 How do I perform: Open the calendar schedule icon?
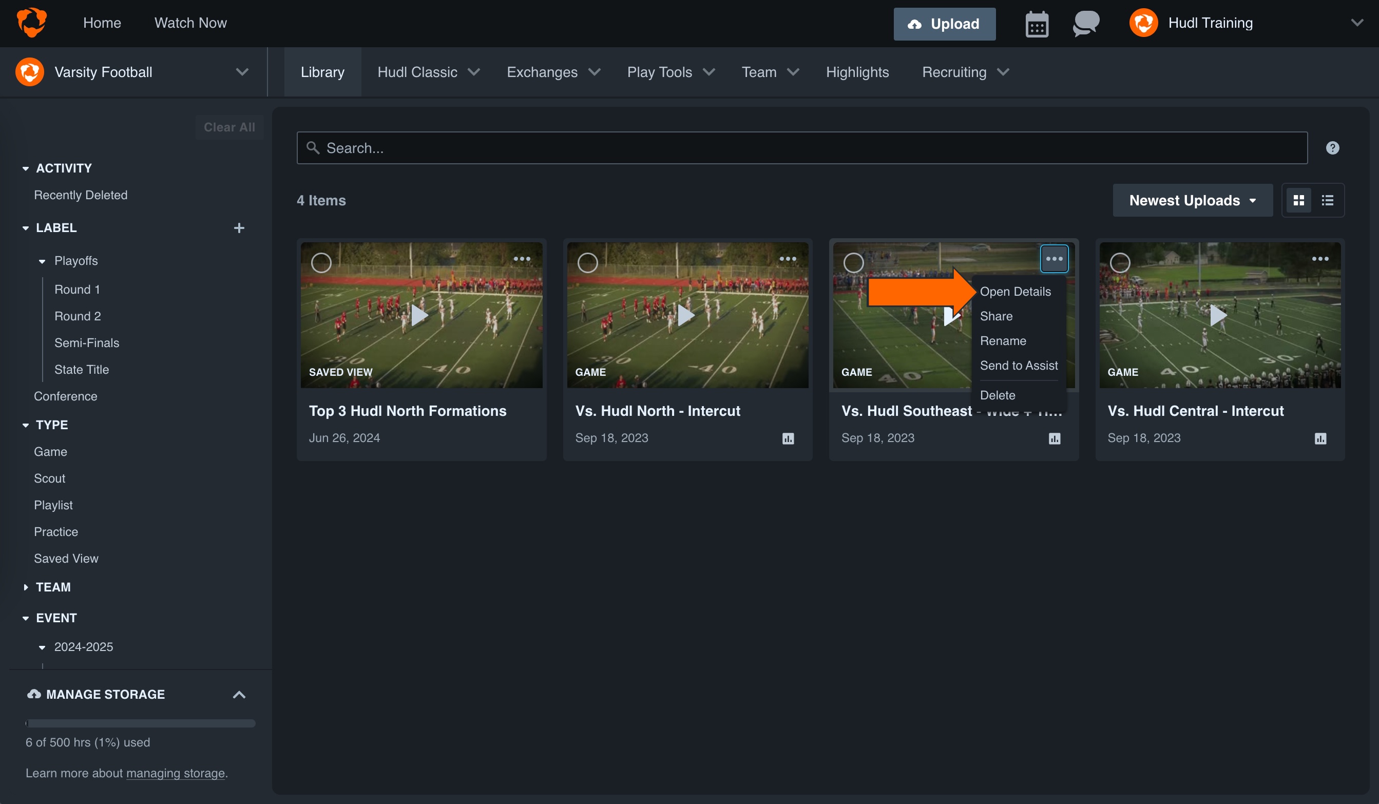tap(1037, 24)
